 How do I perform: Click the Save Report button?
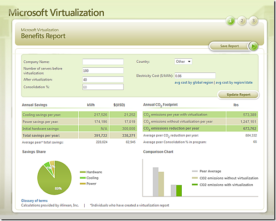point(230,46)
